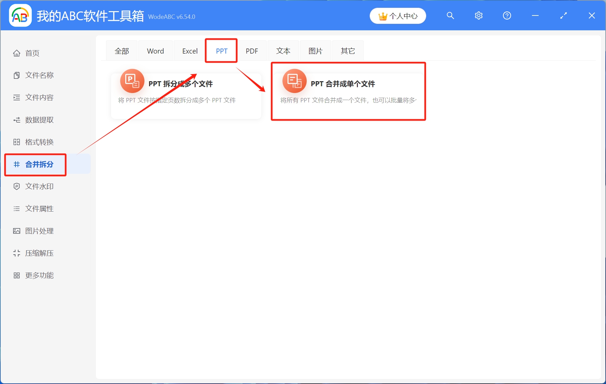Select the 压缩解压 compression tool

(x=39, y=253)
